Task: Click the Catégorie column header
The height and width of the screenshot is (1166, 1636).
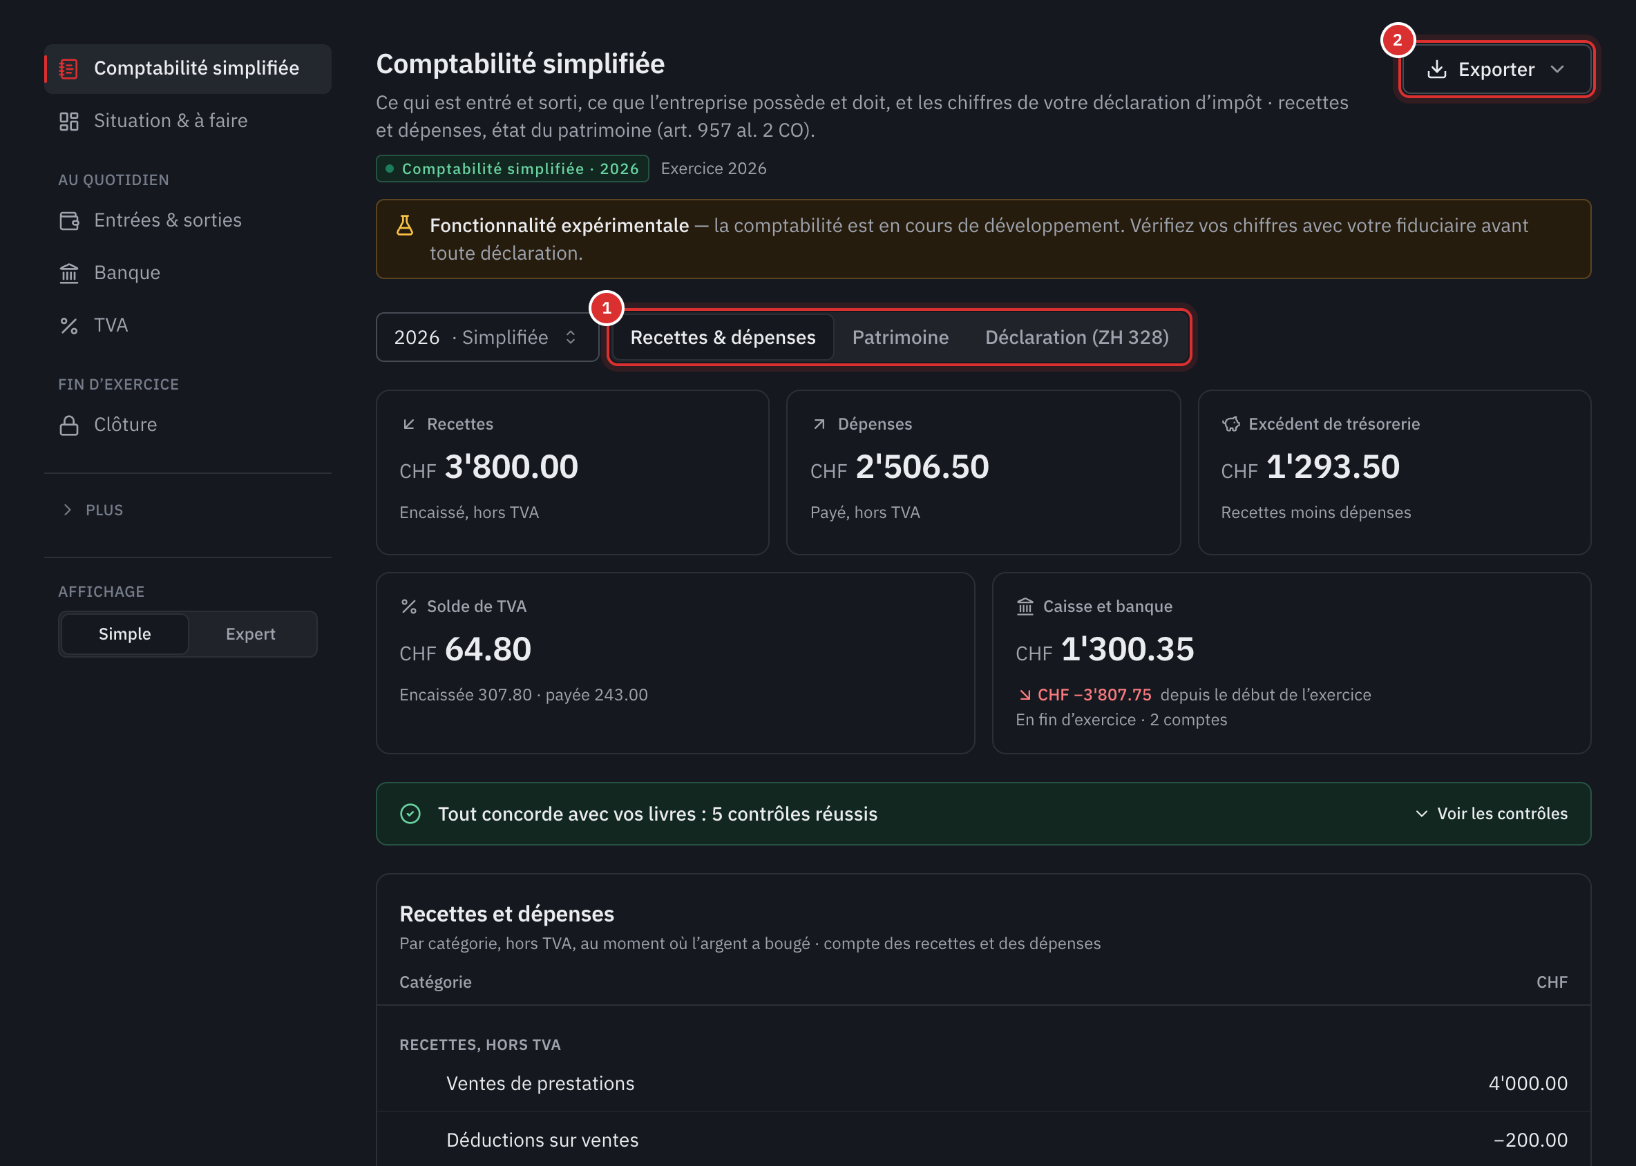Action: [435, 982]
